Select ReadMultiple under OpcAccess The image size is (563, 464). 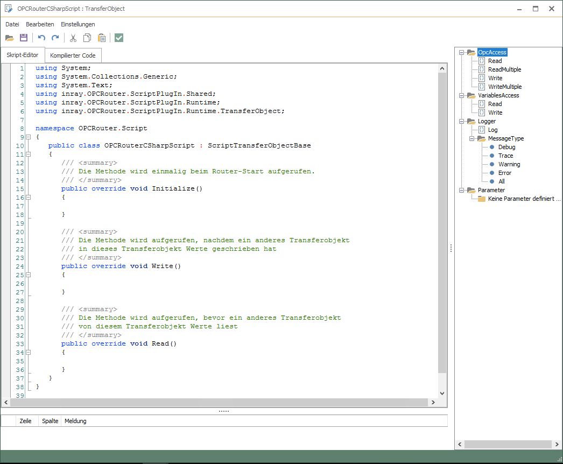[x=504, y=69]
